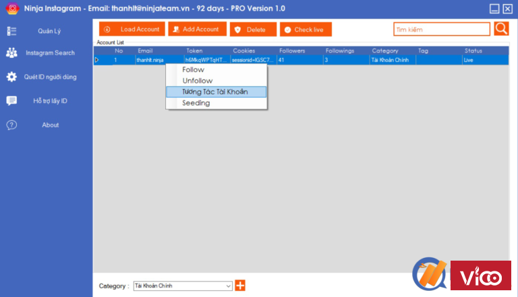Viewport: 518px width, 297px height.
Task: Click the Add Account button
Action: pyautogui.click(x=197, y=29)
